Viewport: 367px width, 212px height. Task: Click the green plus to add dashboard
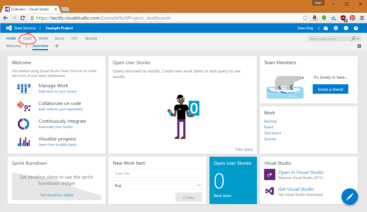click(57, 46)
